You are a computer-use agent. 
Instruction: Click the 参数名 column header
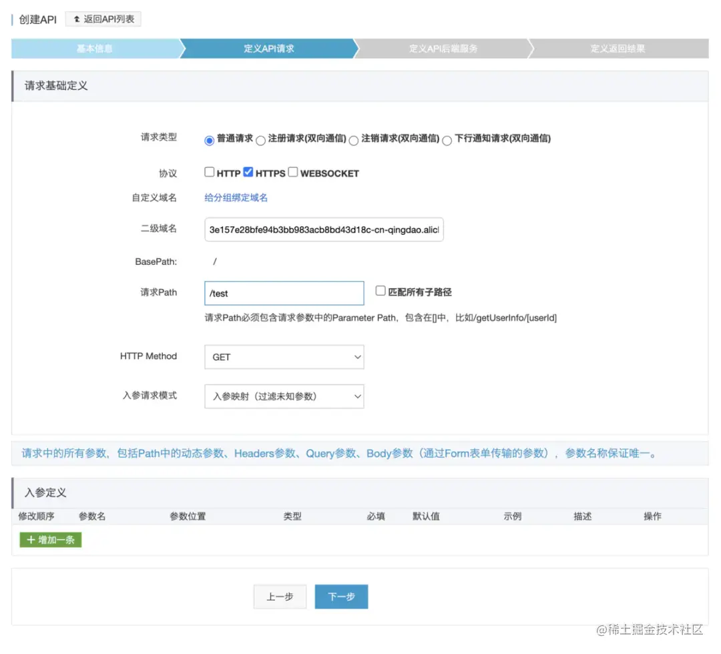(x=92, y=516)
